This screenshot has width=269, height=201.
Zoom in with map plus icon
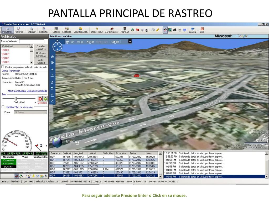[52, 57]
